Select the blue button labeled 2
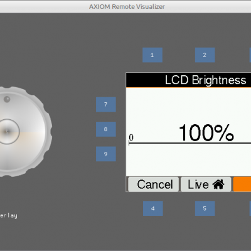The height and width of the screenshot is (251, 251). (205, 55)
